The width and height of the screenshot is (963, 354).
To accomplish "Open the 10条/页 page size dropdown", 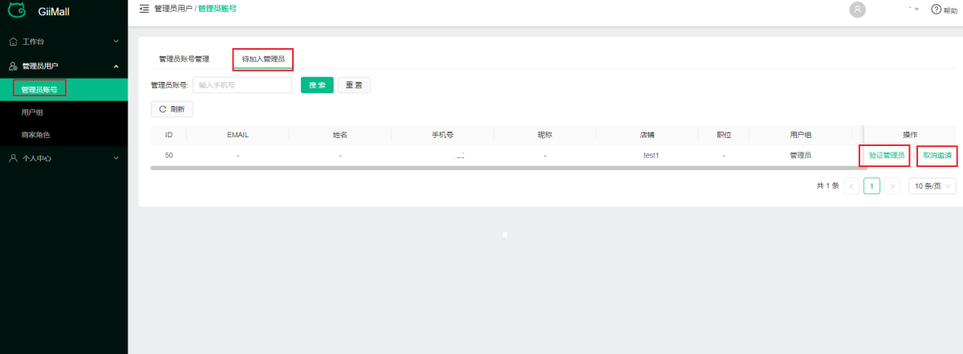I will tap(932, 185).
